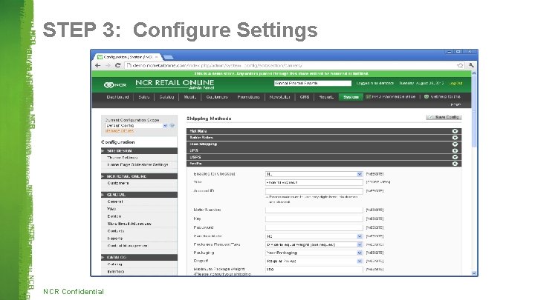Click the Manage Stores link

120,130
